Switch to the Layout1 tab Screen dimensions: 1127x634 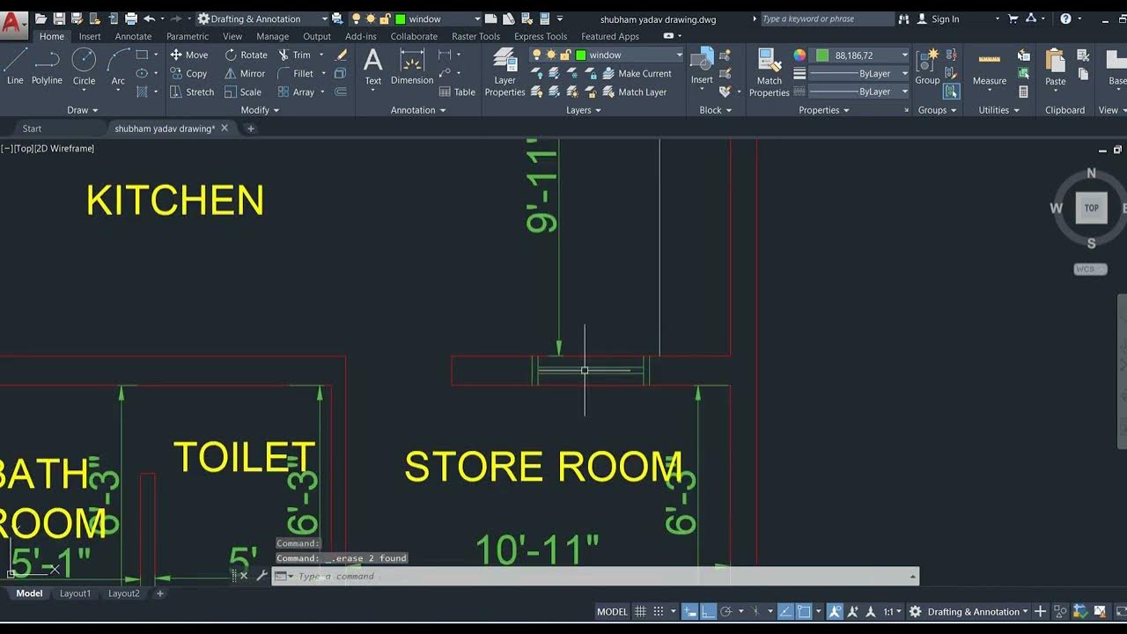click(x=75, y=593)
